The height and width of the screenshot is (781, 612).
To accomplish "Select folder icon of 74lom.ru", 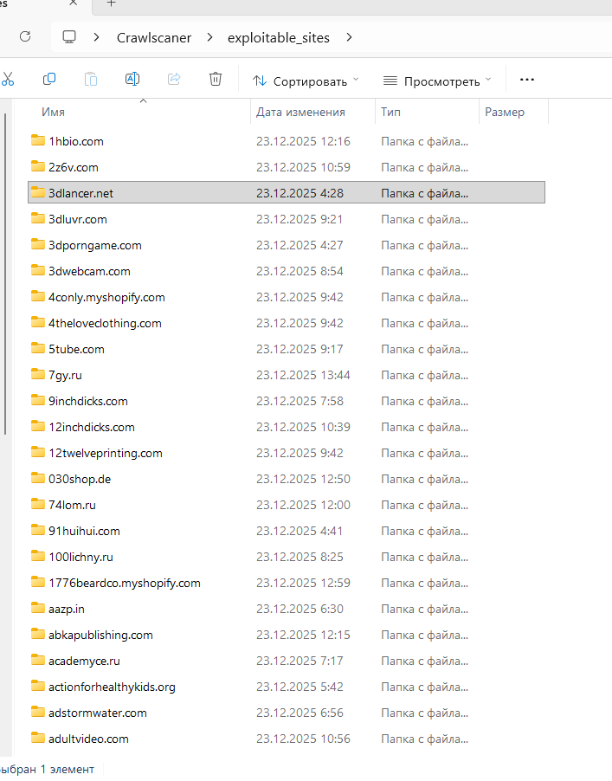I will click(x=38, y=504).
